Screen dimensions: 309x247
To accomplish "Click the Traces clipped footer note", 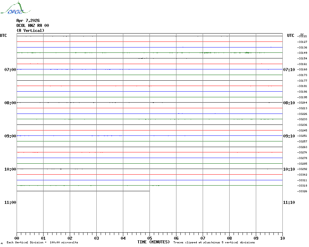I will (x=214, y=243).
